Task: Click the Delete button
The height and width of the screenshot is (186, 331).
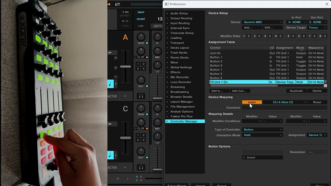Action: coord(317,91)
